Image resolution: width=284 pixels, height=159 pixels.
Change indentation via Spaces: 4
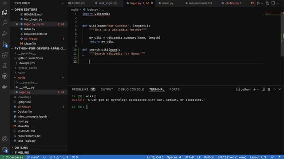(x=174, y=157)
